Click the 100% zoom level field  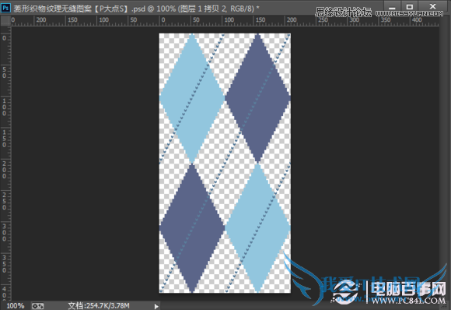(16, 305)
